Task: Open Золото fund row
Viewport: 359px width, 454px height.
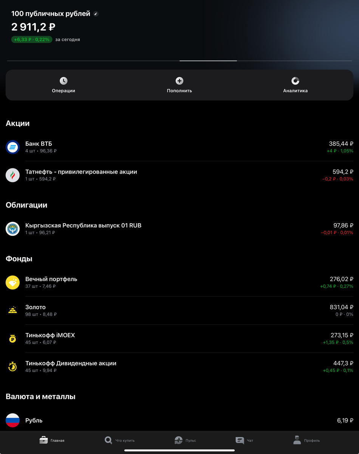Action: [179, 311]
